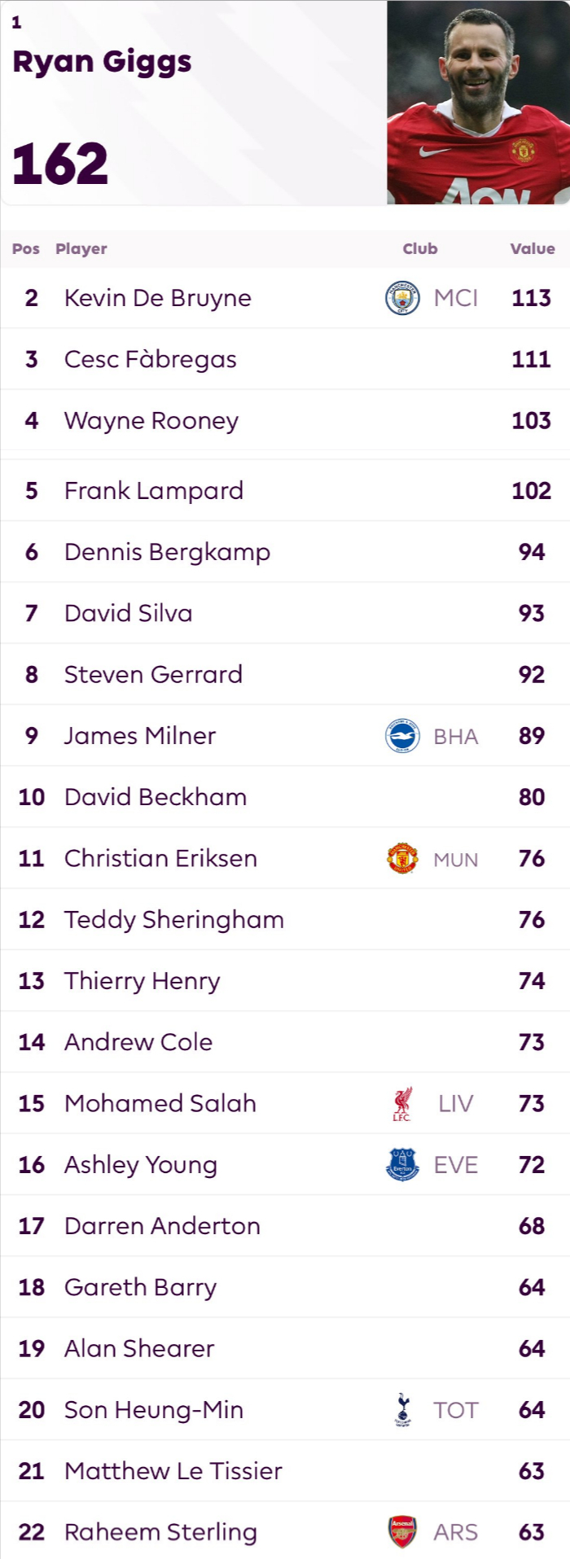Click the Brighton club badge icon
This screenshot has width=570, height=1559.
402,736
